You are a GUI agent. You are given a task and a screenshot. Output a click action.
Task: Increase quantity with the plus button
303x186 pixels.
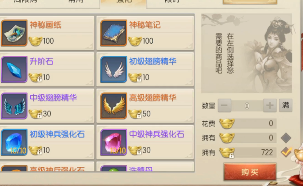point(270,105)
